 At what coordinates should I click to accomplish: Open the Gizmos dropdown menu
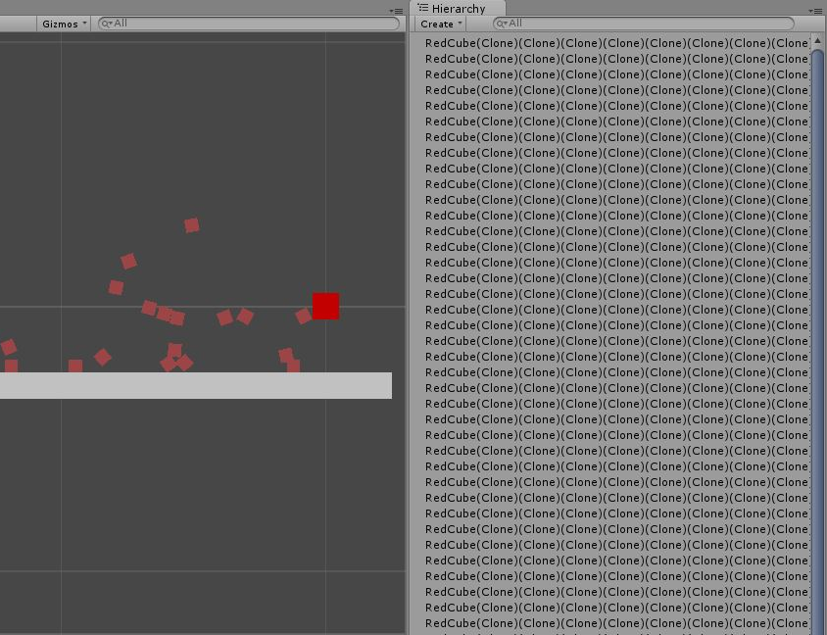click(x=64, y=24)
